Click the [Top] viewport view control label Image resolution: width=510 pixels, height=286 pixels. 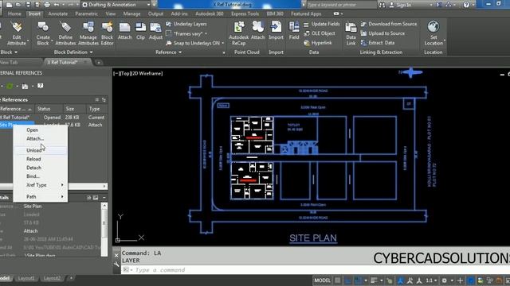125,74
